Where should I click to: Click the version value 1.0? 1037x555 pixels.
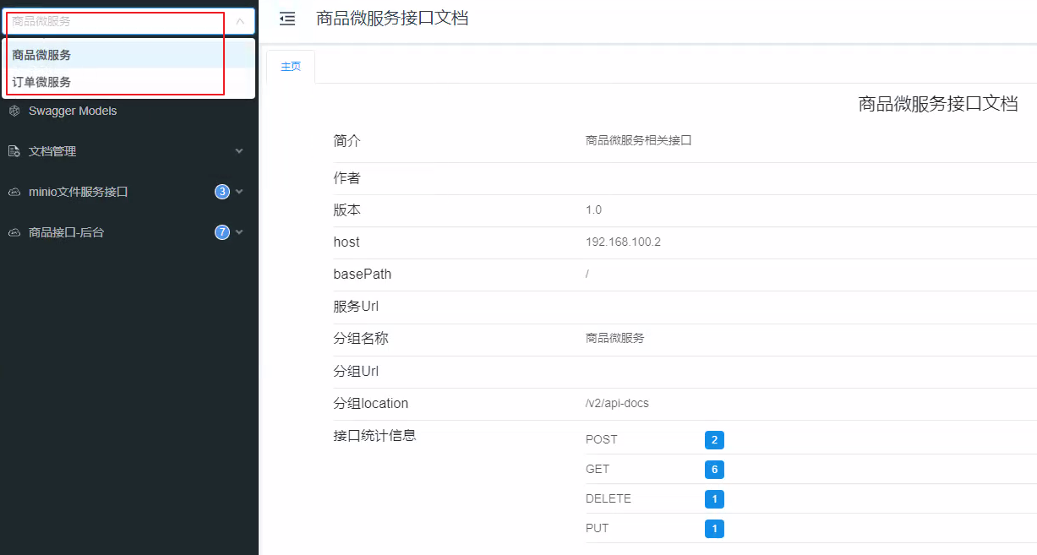click(x=593, y=209)
